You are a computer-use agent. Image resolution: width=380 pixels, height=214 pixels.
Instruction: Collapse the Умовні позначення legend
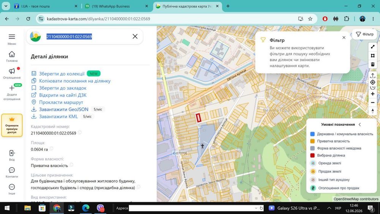(360, 124)
